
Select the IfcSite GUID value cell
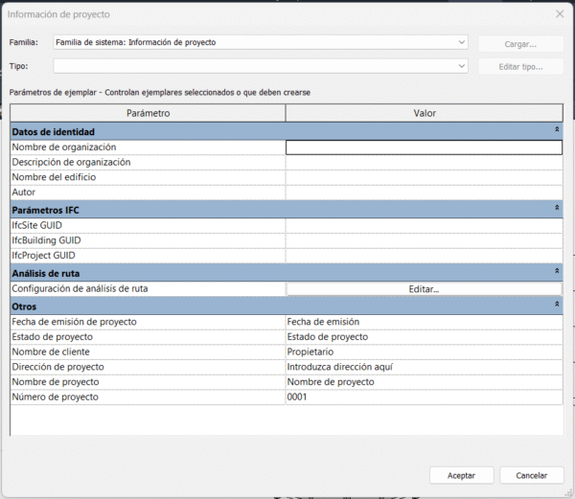(x=424, y=225)
